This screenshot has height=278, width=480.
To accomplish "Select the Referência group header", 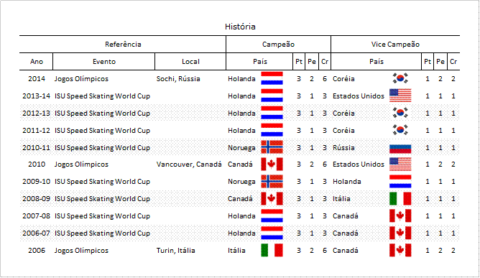I will tap(123, 45).
